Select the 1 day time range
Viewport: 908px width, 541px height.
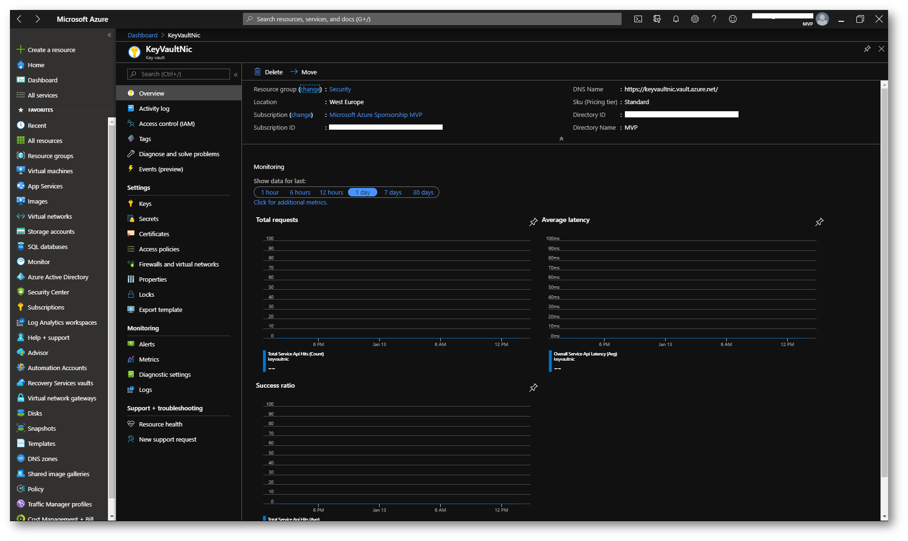(x=363, y=192)
